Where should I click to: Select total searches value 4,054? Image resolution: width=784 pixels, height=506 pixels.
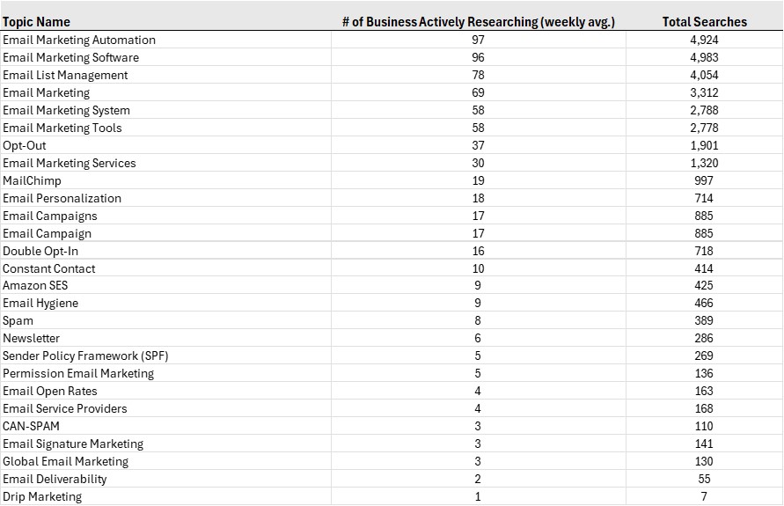click(704, 75)
